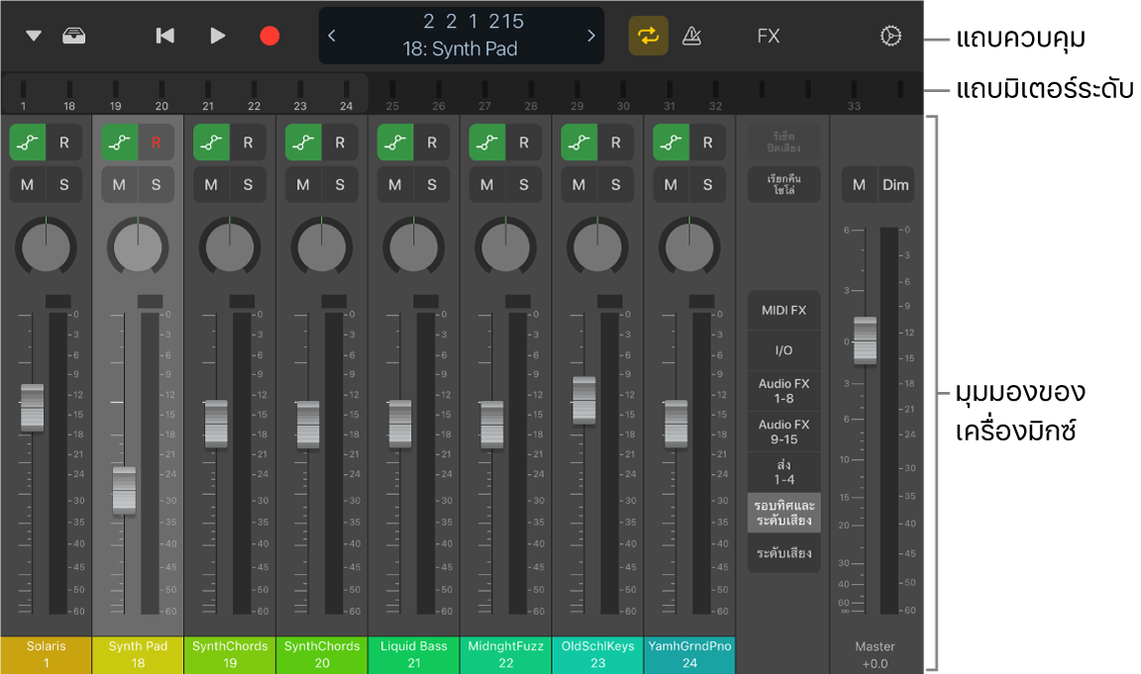Solo the OldSchlKeys channel
Viewport: 1141px width, 674px height.
(x=615, y=185)
